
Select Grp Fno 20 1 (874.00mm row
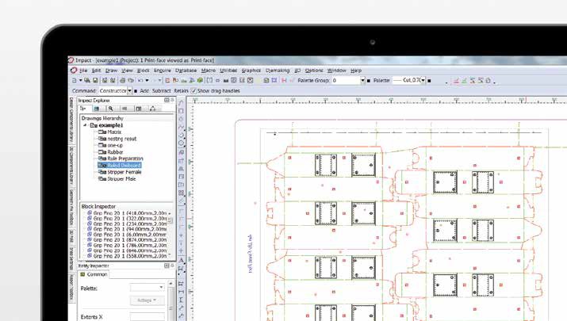click(127, 239)
